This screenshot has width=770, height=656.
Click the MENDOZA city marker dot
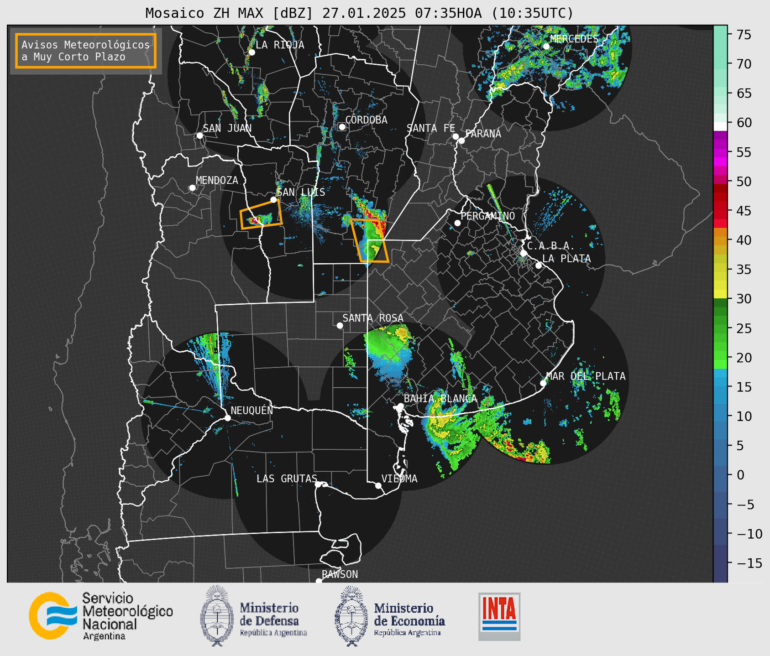click(192, 188)
